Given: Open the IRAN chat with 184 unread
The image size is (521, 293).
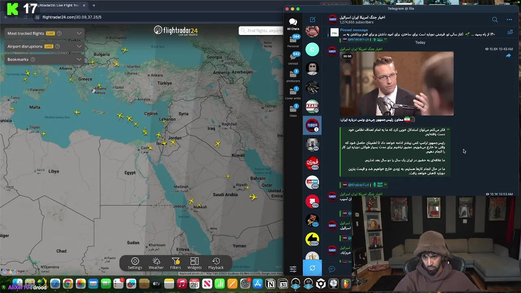Looking at the screenshot, I should [312, 182].
